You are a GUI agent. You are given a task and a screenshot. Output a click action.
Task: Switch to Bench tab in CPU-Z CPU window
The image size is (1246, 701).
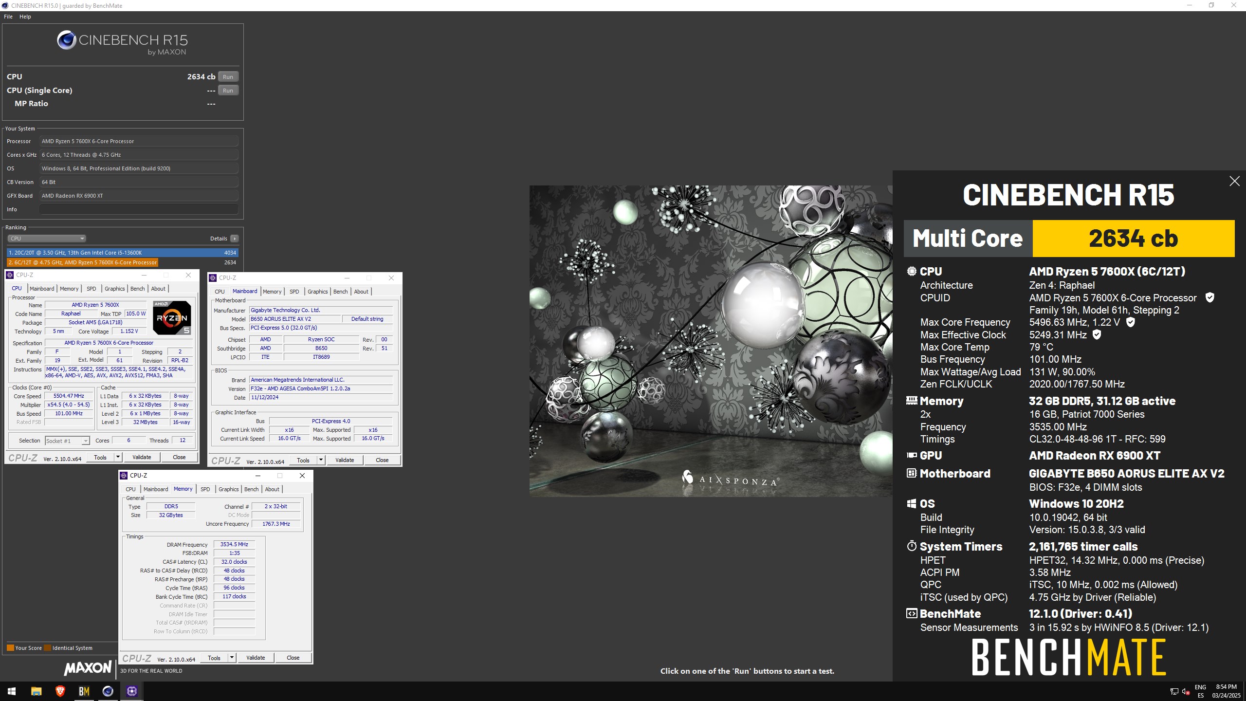point(138,289)
